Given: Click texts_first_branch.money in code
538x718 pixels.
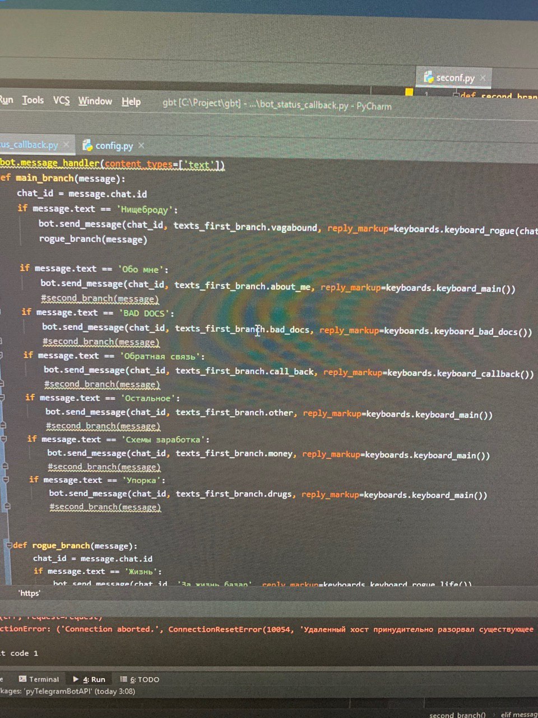Looking at the screenshot, I should [234, 453].
